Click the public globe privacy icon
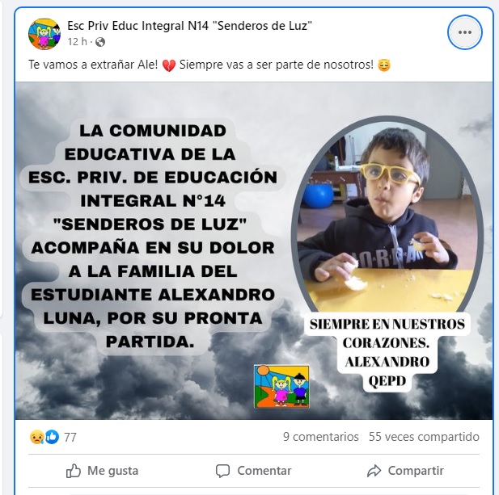The height and width of the screenshot is (495, 499). [100, 42]
